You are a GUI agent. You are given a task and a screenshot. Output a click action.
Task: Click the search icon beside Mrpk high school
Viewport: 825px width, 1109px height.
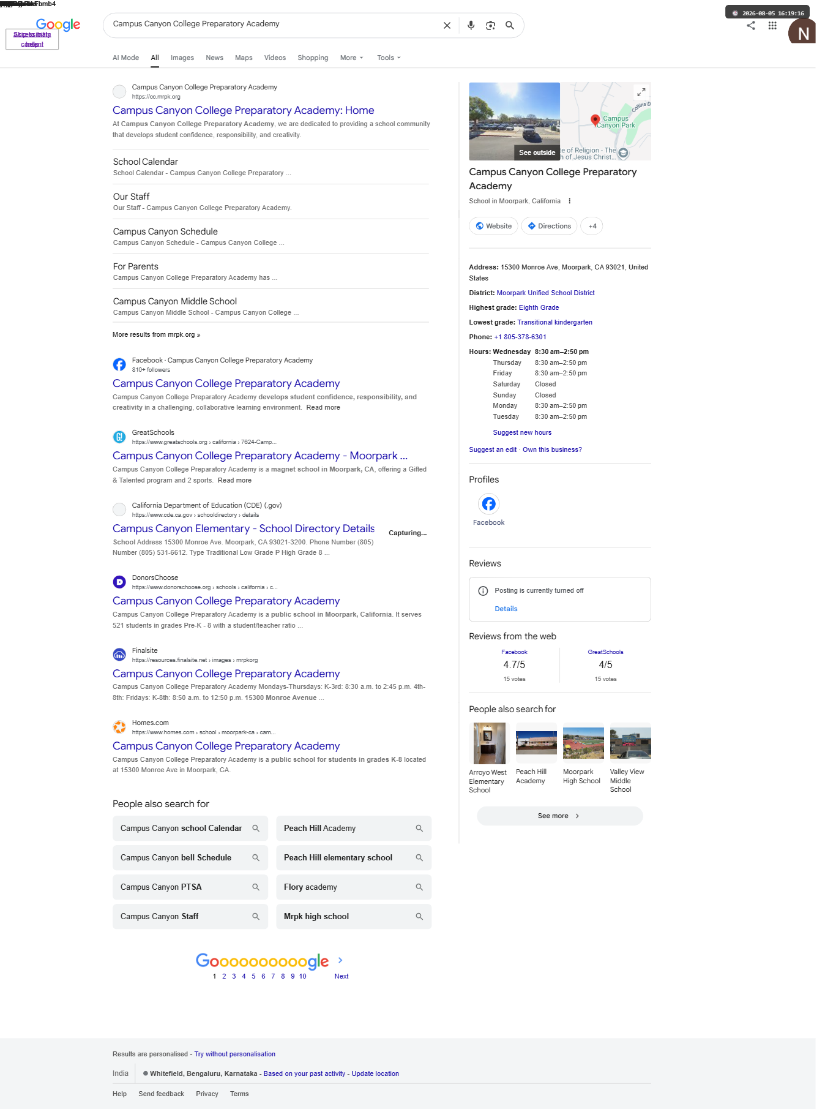pos(419,916)
